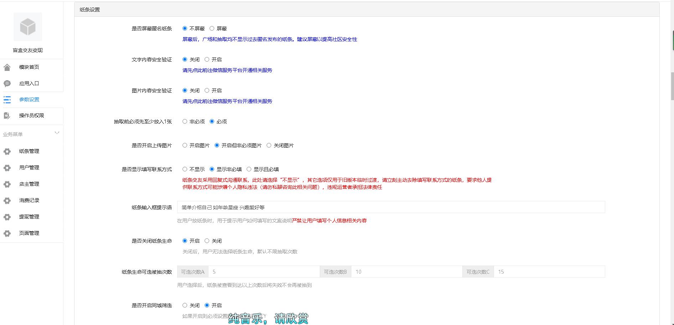Viewport: 674px width, 325px height.
Task: Click the settings icon next to 参数设置
Action: click(7, 99)
